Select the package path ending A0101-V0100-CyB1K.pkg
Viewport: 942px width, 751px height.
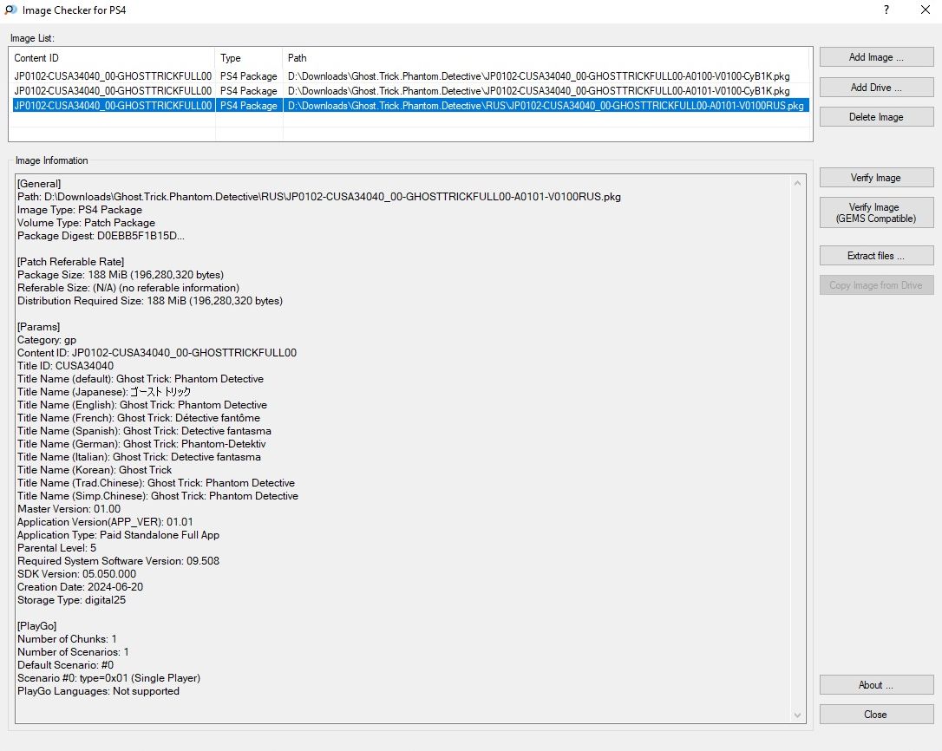pos(539,91)
